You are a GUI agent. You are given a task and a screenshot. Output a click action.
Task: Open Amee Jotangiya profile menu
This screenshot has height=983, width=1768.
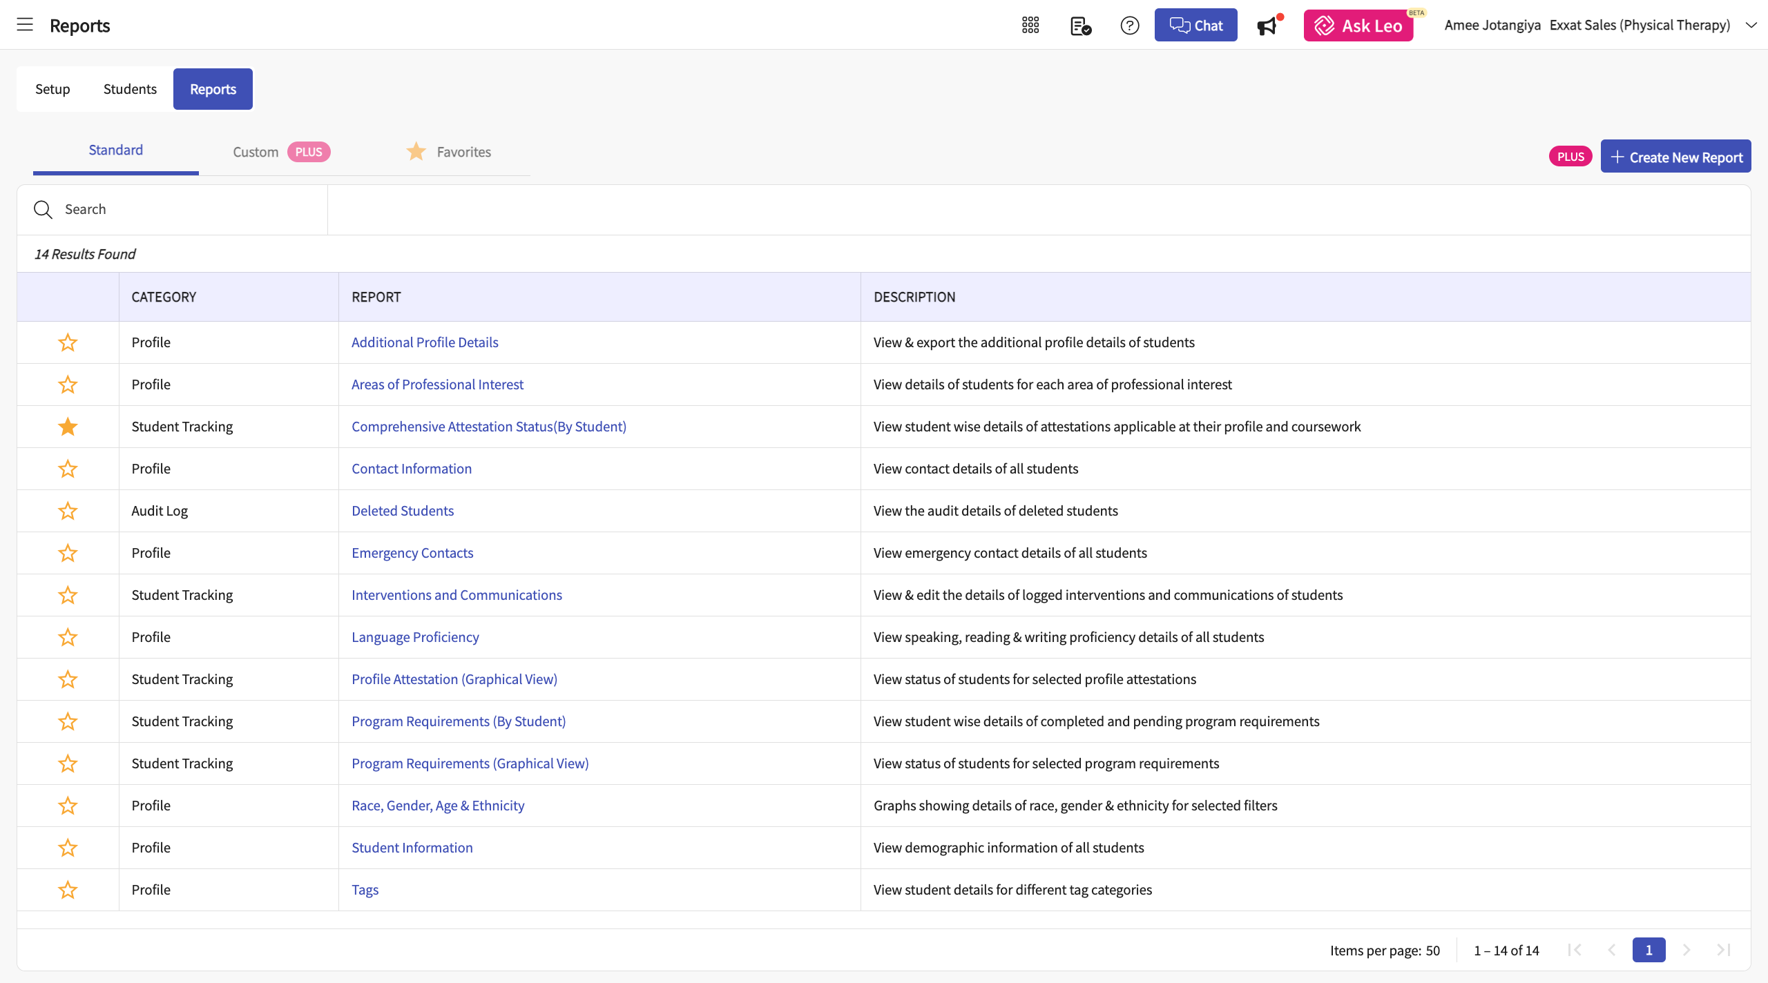click(1492, 25)
